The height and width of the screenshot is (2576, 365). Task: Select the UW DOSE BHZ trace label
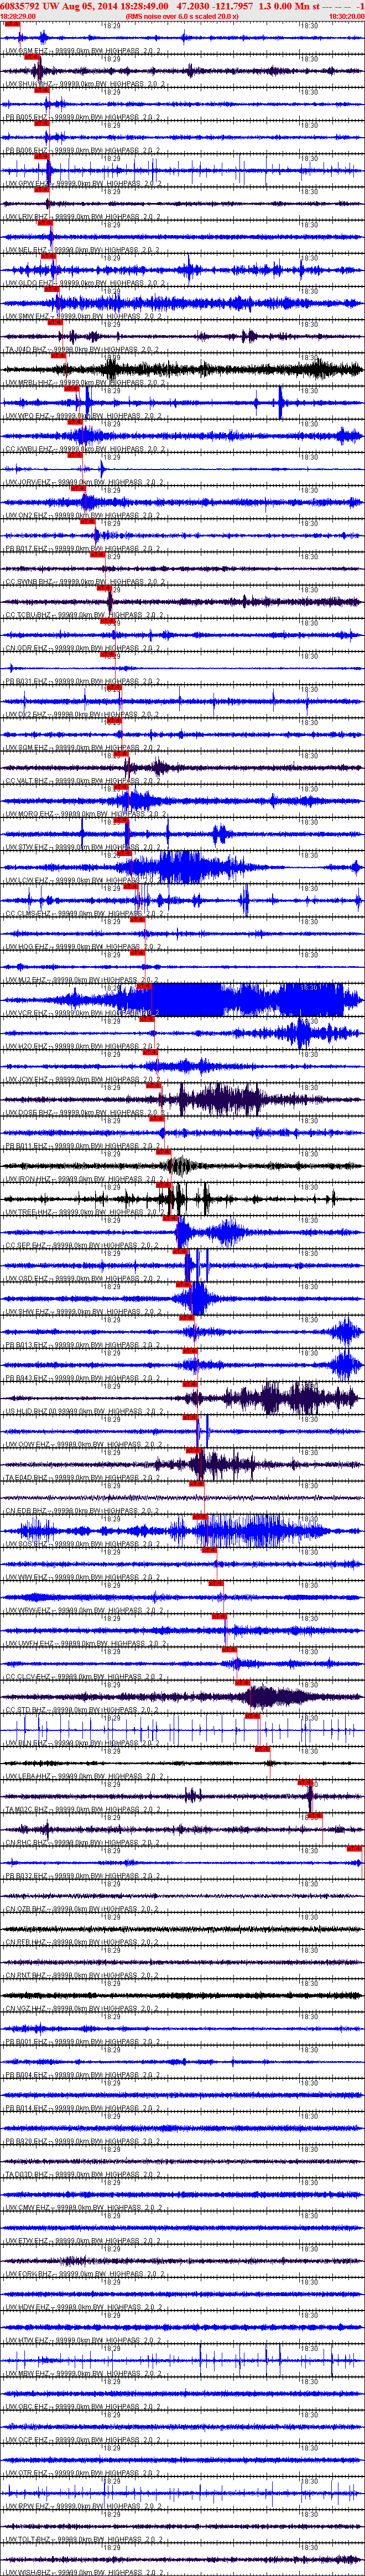click(85, 1112)
